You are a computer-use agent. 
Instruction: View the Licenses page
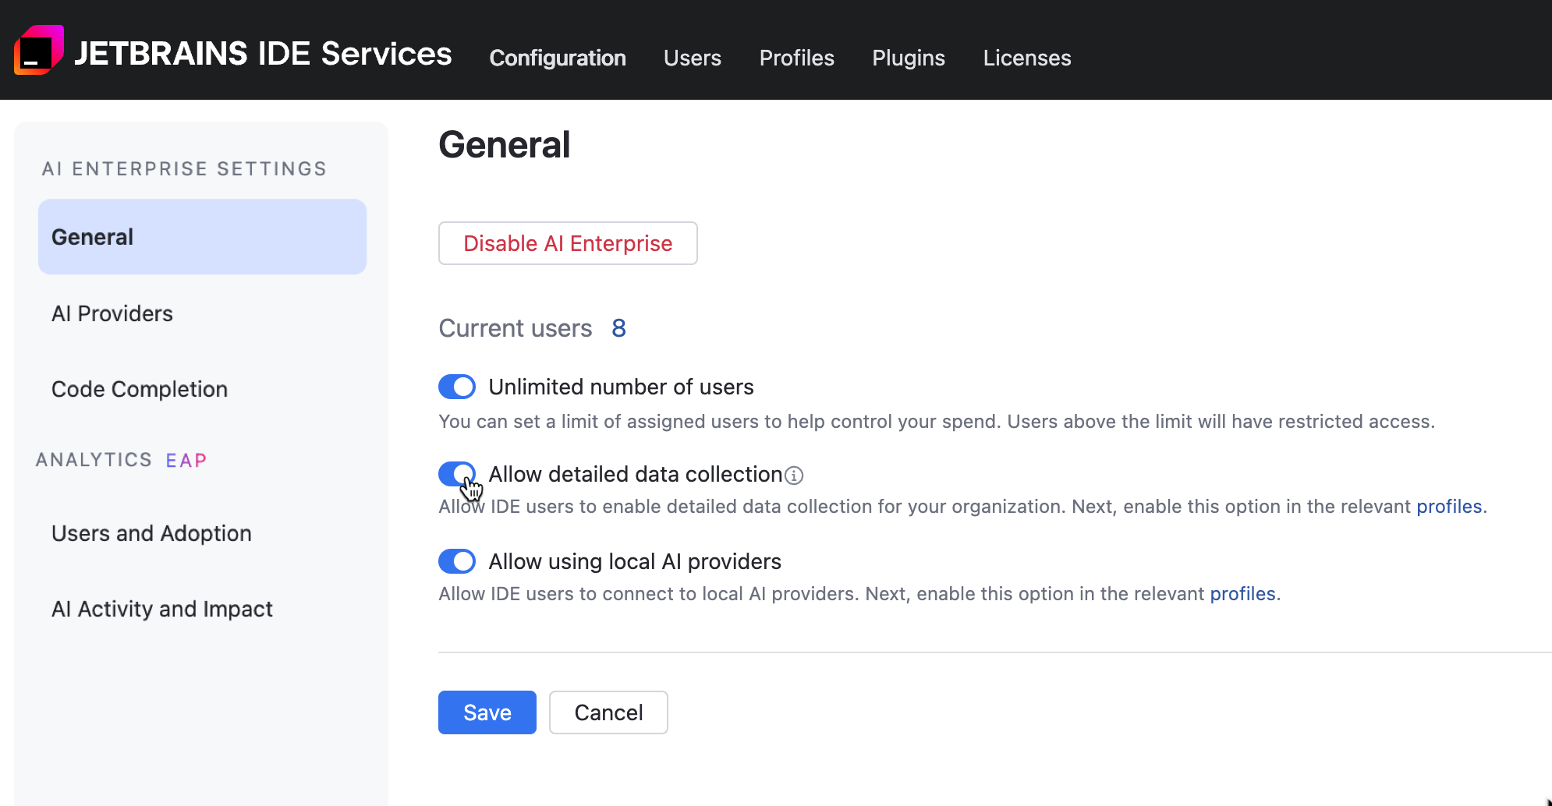pos(1026,58)
